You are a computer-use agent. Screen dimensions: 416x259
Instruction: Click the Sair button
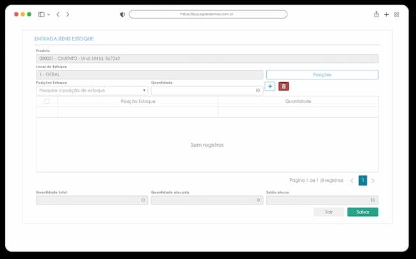click(x=329, y=212)
